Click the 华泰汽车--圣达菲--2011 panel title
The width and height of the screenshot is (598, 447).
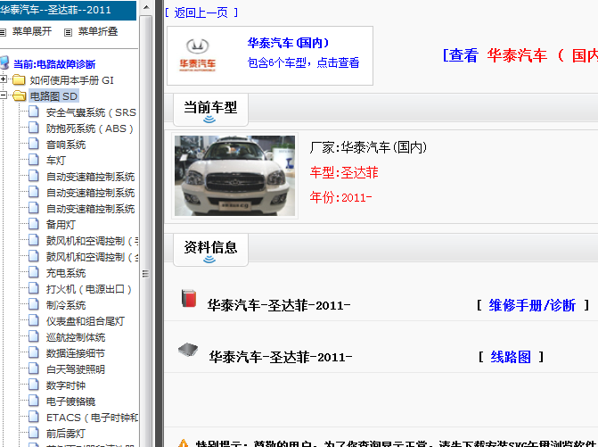click(55, 10)
